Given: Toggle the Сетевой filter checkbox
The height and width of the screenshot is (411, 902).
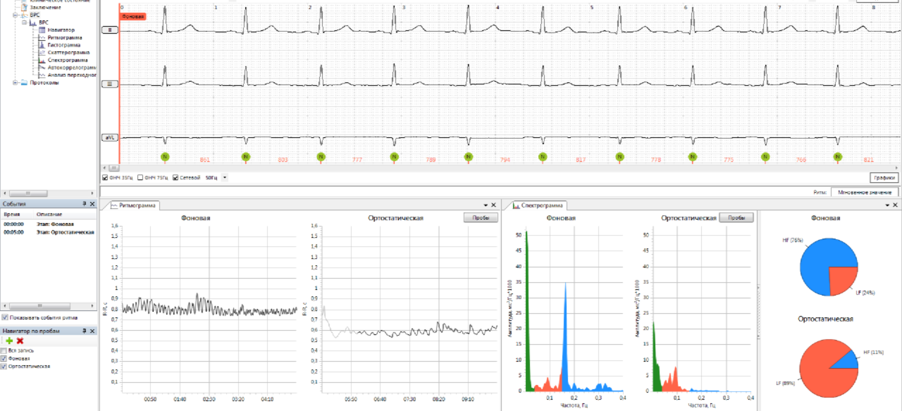Looking at the screenshot, I should (x=175, y=177).
